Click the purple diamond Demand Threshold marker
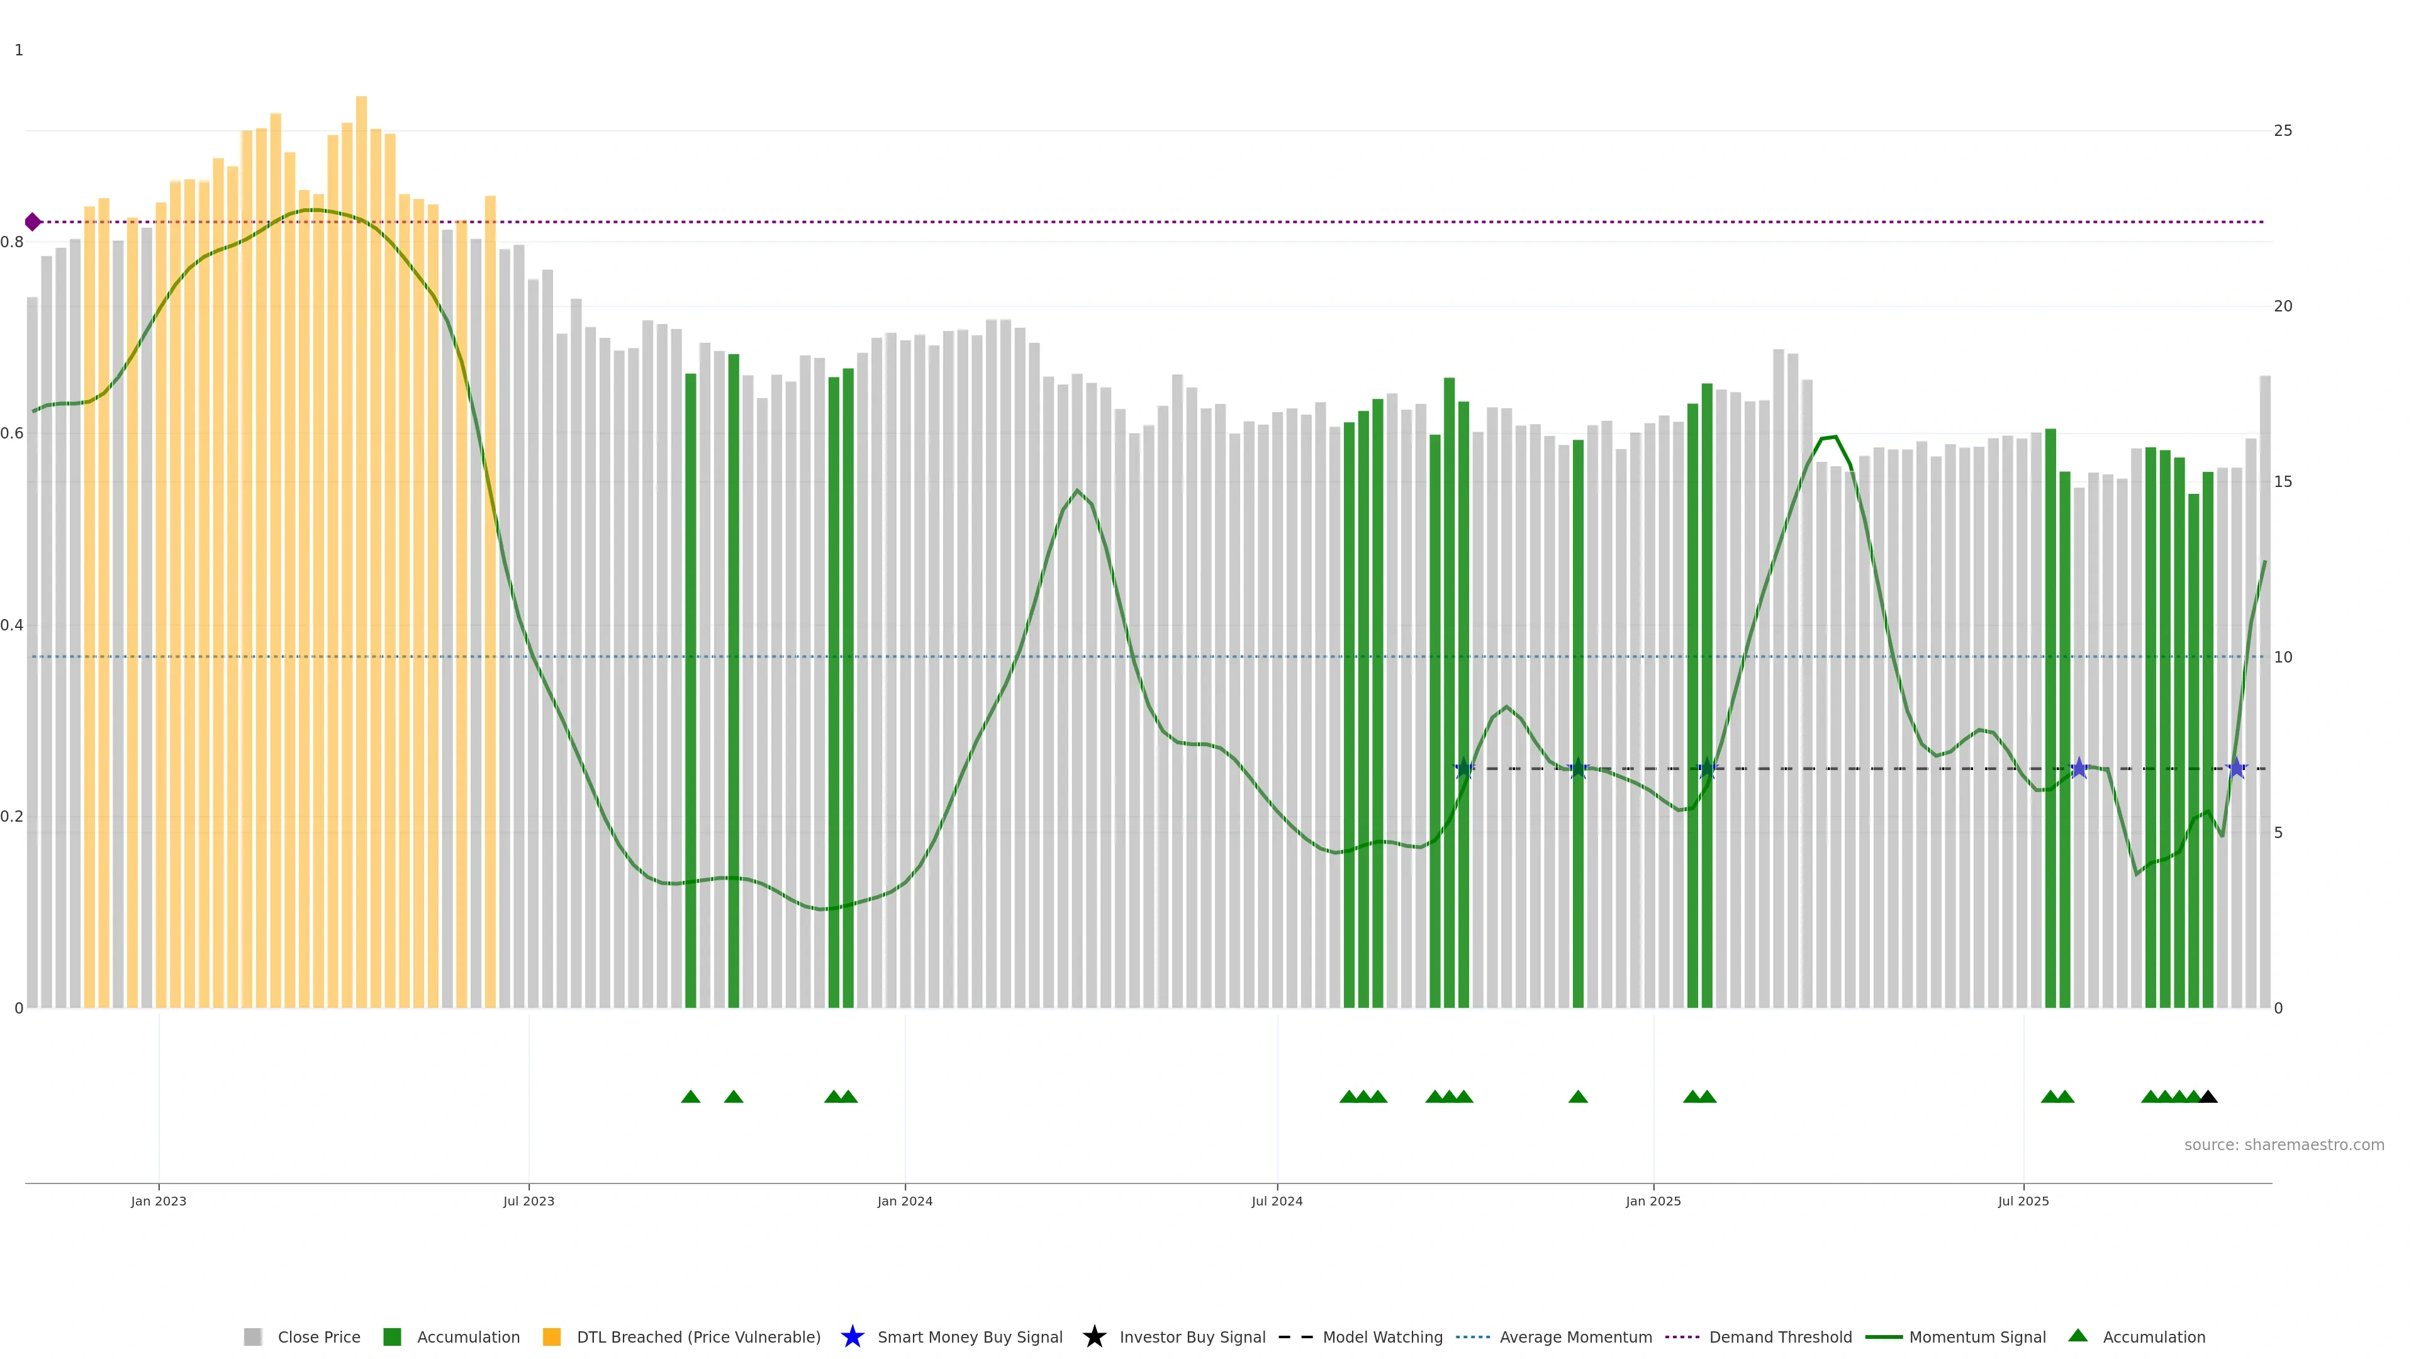The height and width of the screenshot is (1359, 2416). (33, 222)
